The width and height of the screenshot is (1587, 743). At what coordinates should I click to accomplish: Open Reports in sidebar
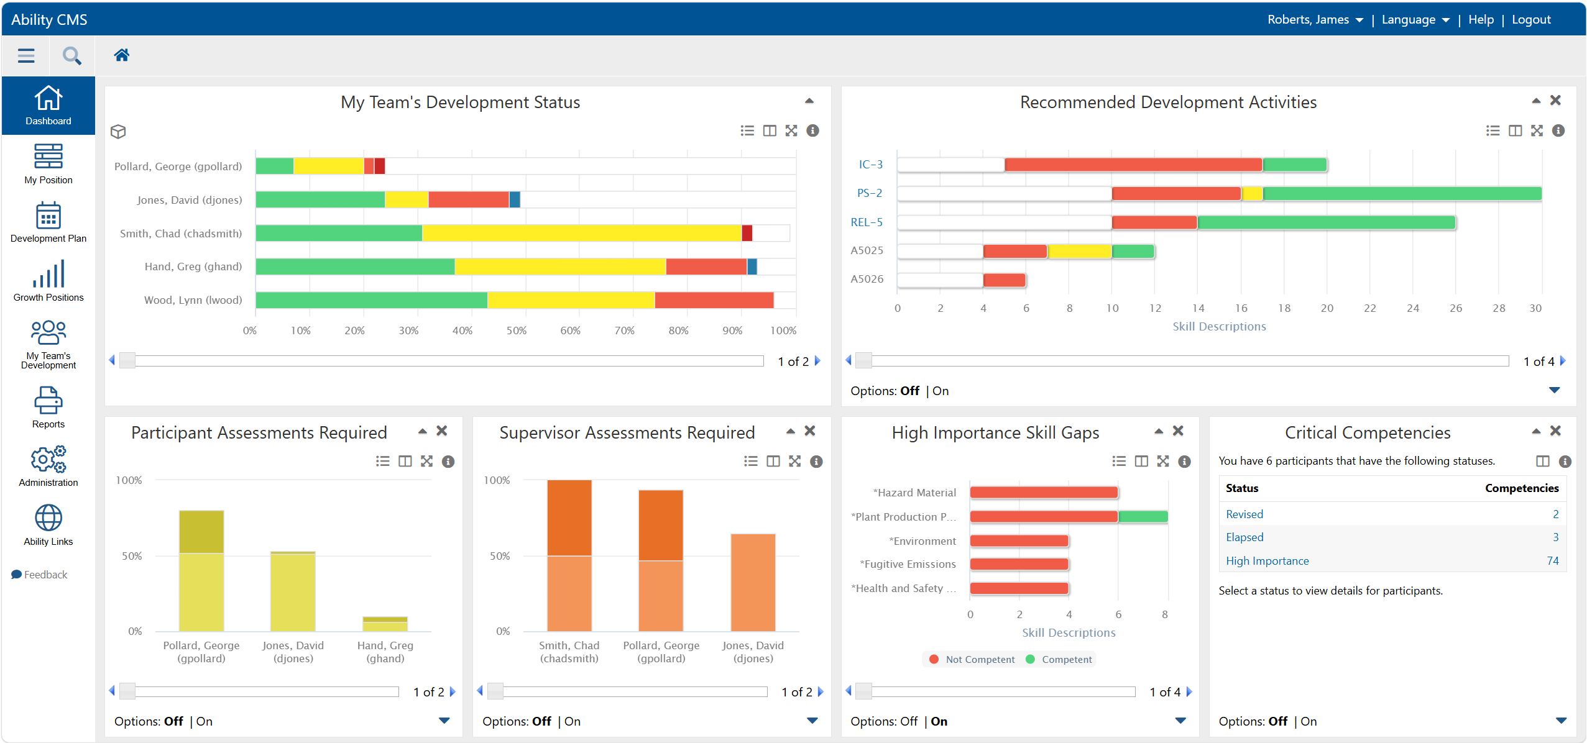tap(48, 408)
